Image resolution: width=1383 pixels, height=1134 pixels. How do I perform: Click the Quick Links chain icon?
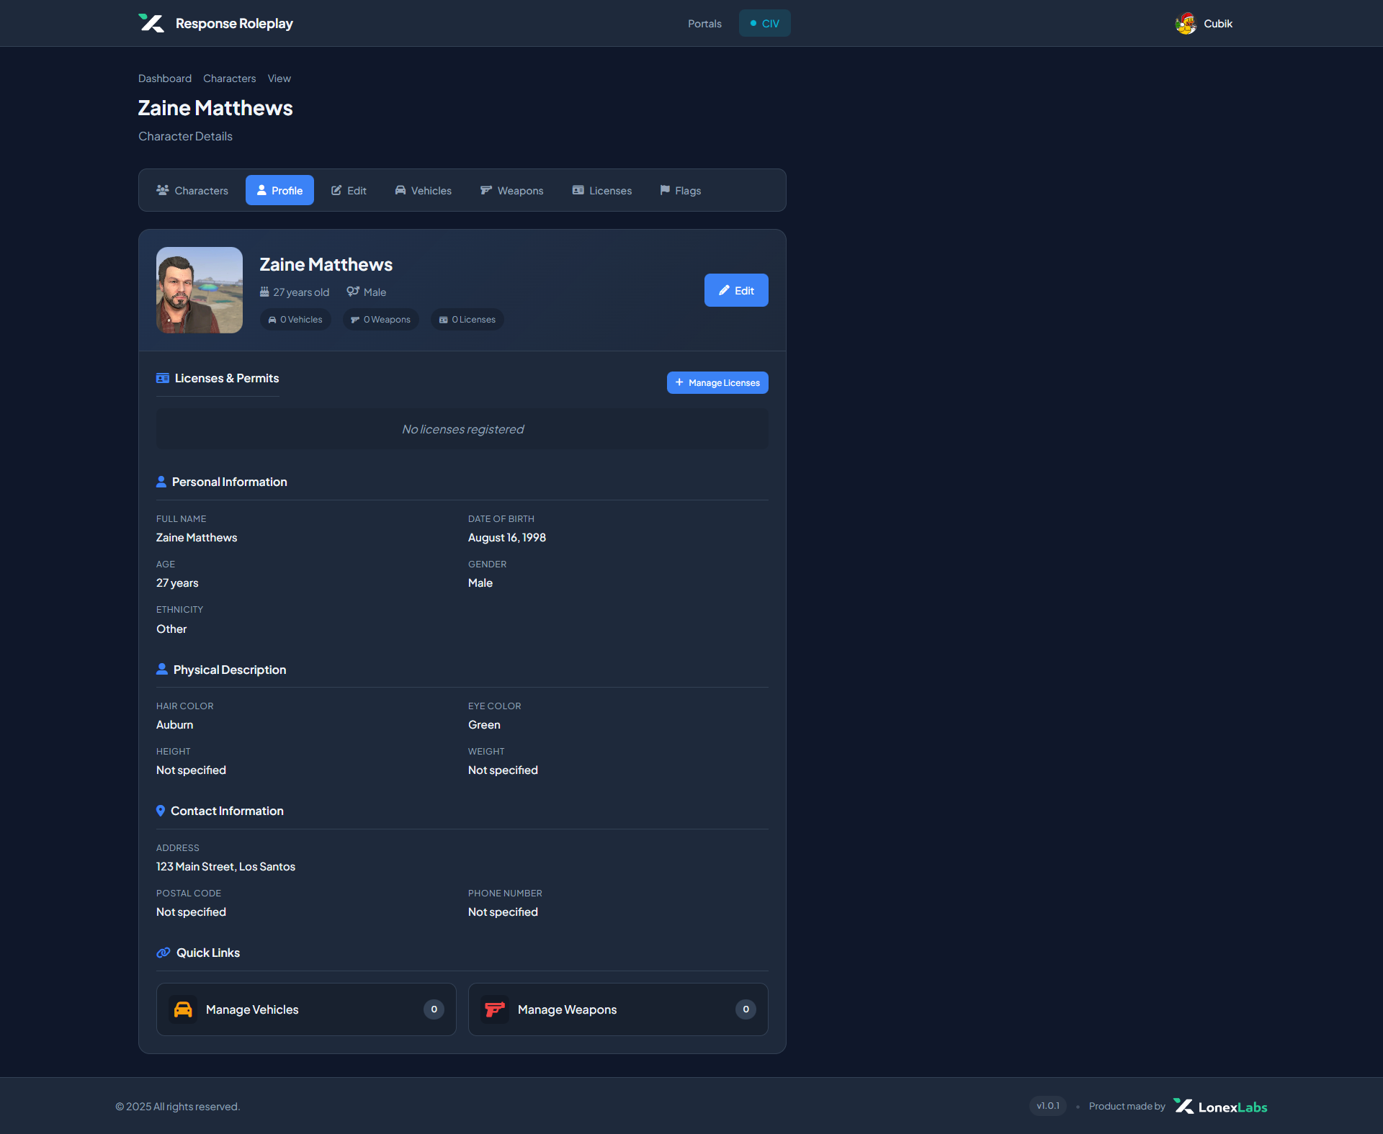click(164, 953)
